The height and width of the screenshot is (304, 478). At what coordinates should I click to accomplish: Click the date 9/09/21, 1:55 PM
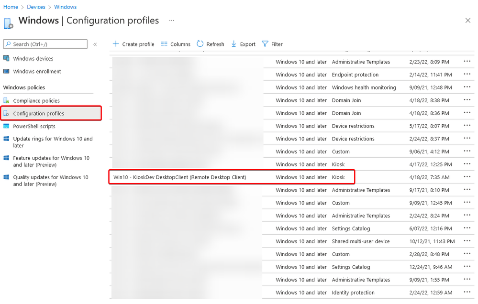point(429,280)
